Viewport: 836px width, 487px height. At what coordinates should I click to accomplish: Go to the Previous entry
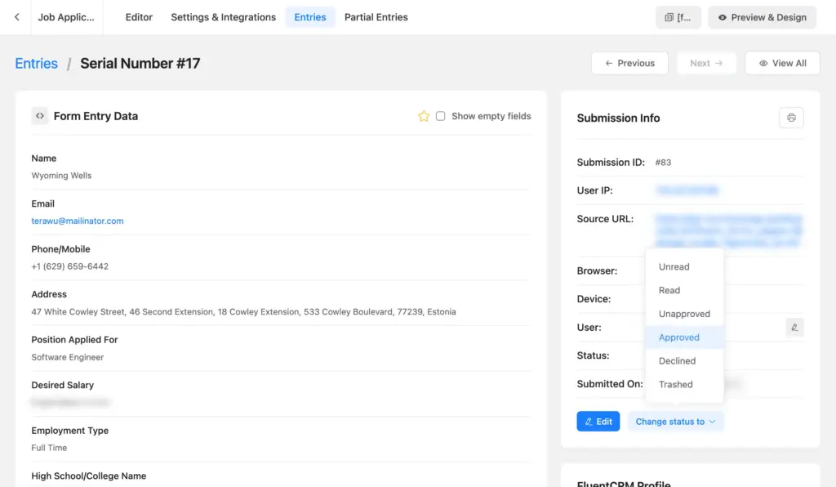[629, 63]
